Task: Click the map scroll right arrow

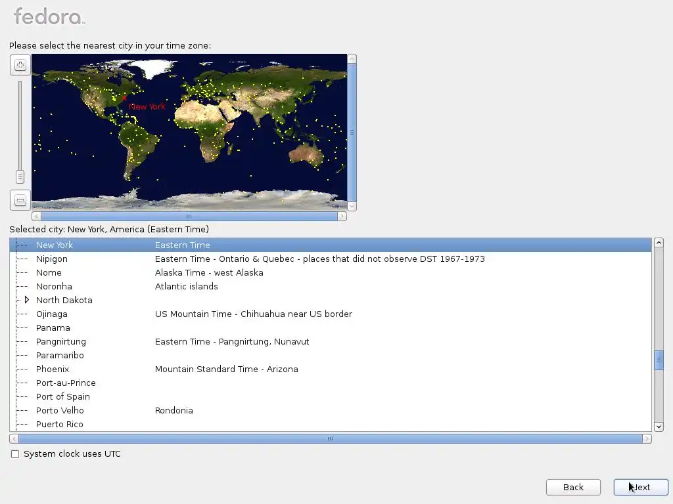Action: 342,216
